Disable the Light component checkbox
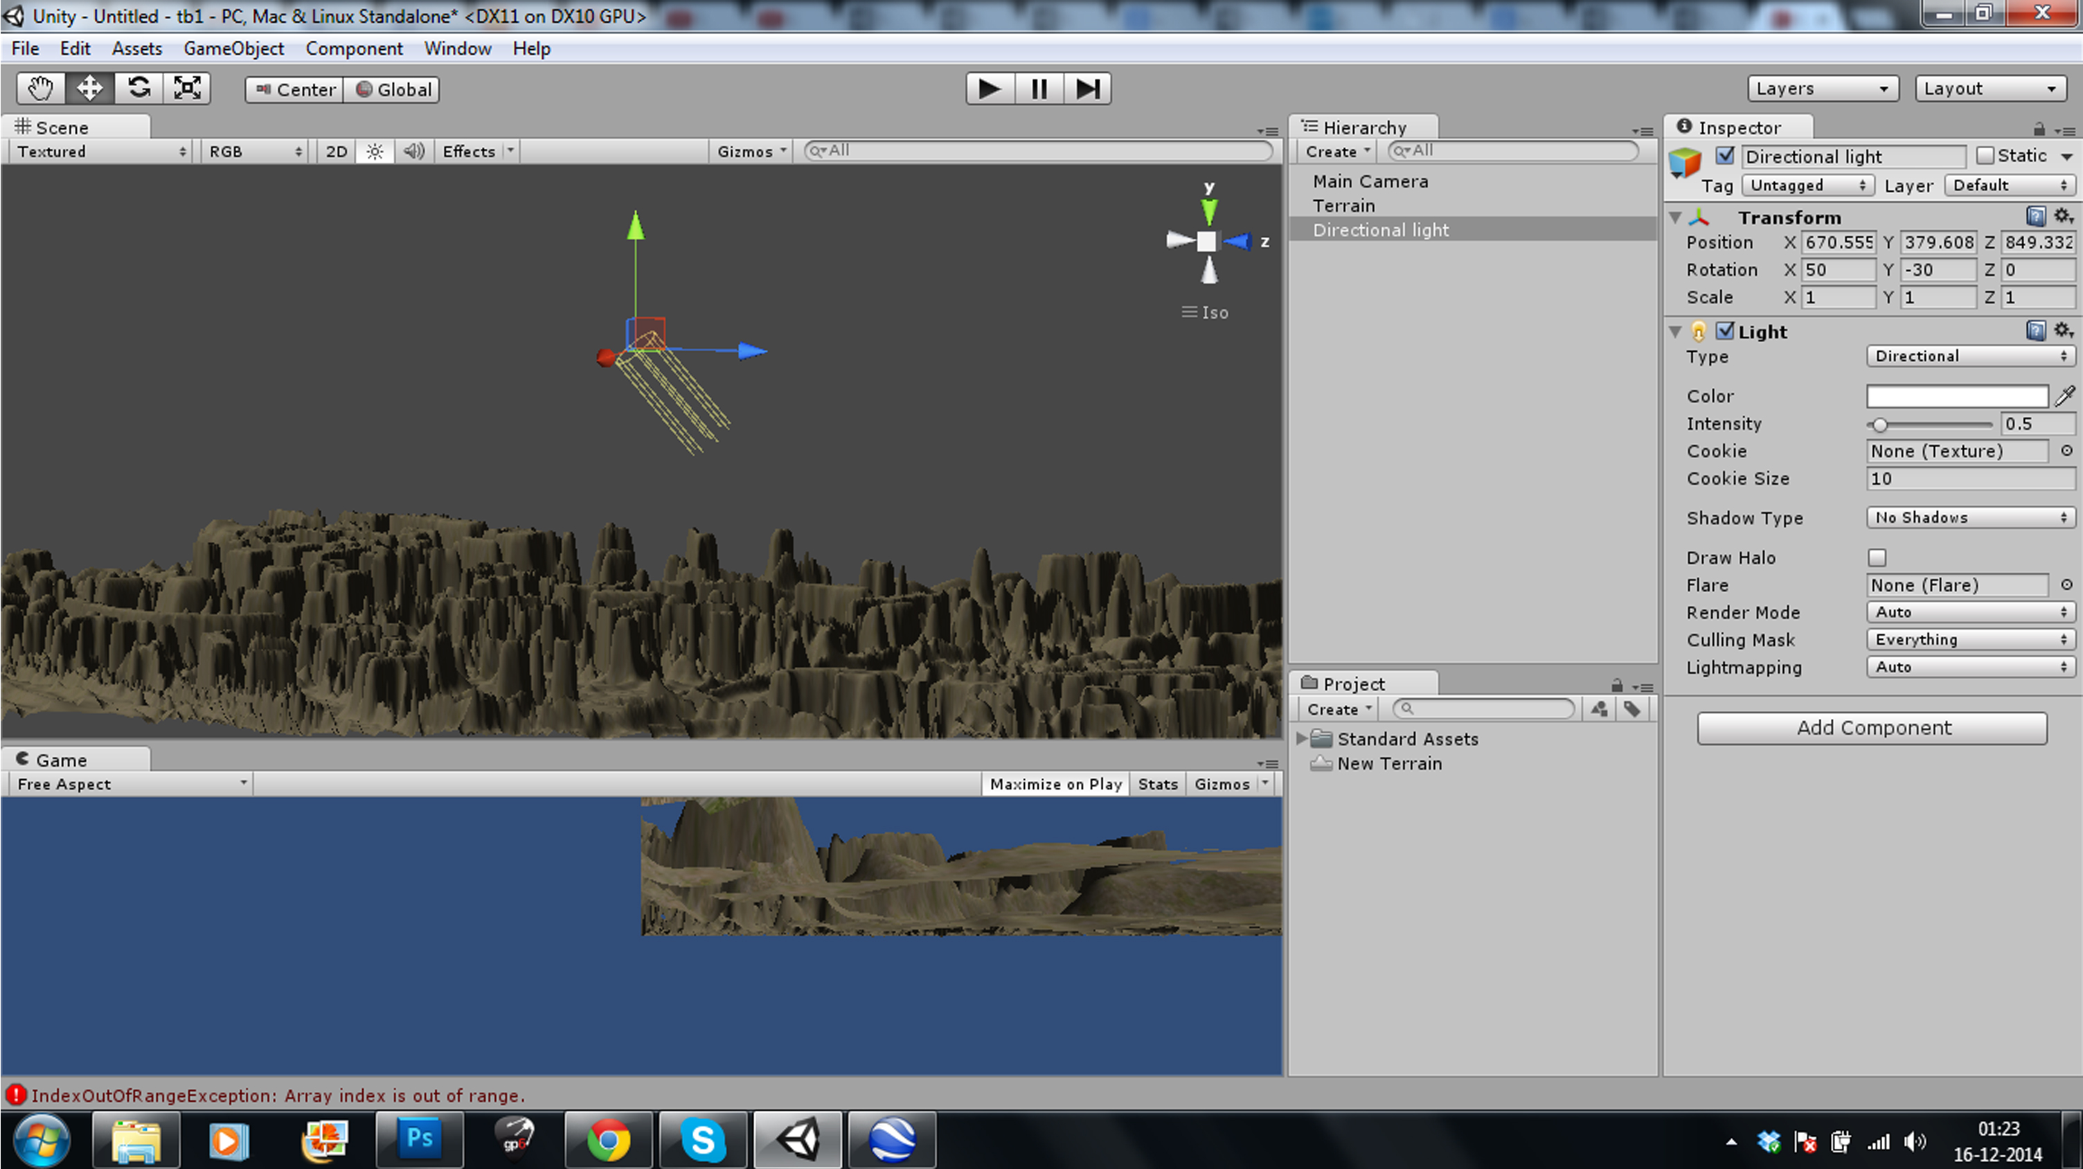This screenshot has width=2083, height=1169. pos(1725,330)
